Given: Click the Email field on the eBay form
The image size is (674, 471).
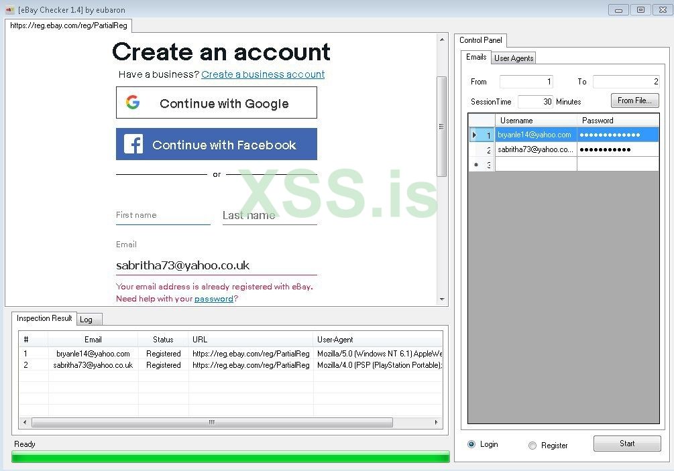Looking at the screenshot, I should coord(217,265).
